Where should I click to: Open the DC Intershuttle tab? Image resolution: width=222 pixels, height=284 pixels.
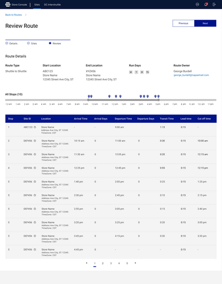click(52, 5)
